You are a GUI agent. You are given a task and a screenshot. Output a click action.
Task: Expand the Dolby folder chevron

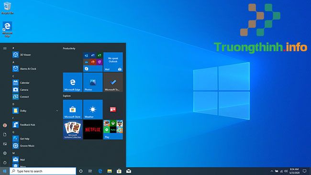click(x=57, y=110)
